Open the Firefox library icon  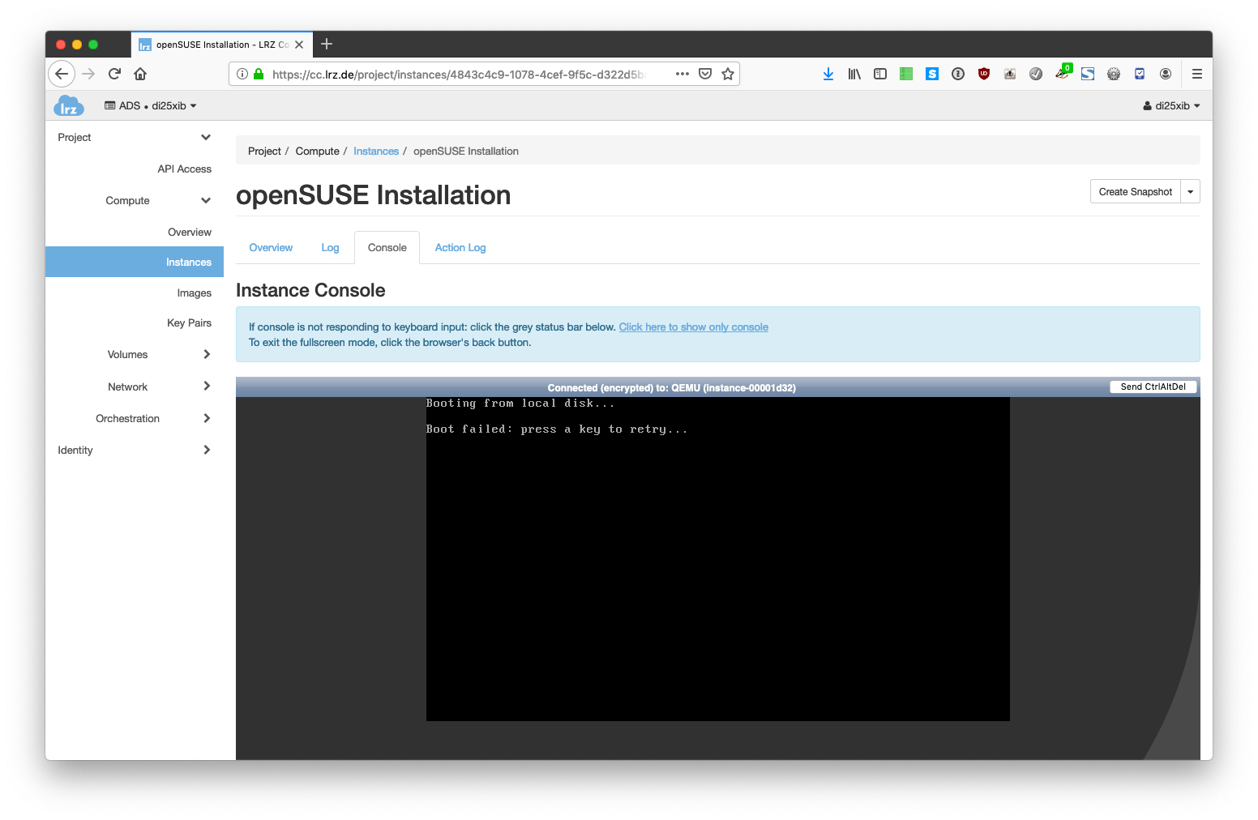pos(854,74)
